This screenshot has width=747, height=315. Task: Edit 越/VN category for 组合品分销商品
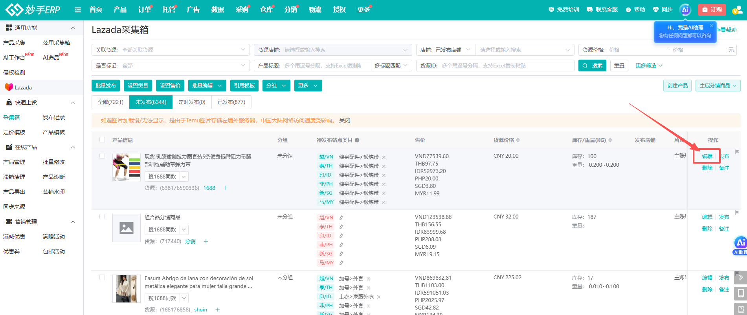[x=341, y=218]
